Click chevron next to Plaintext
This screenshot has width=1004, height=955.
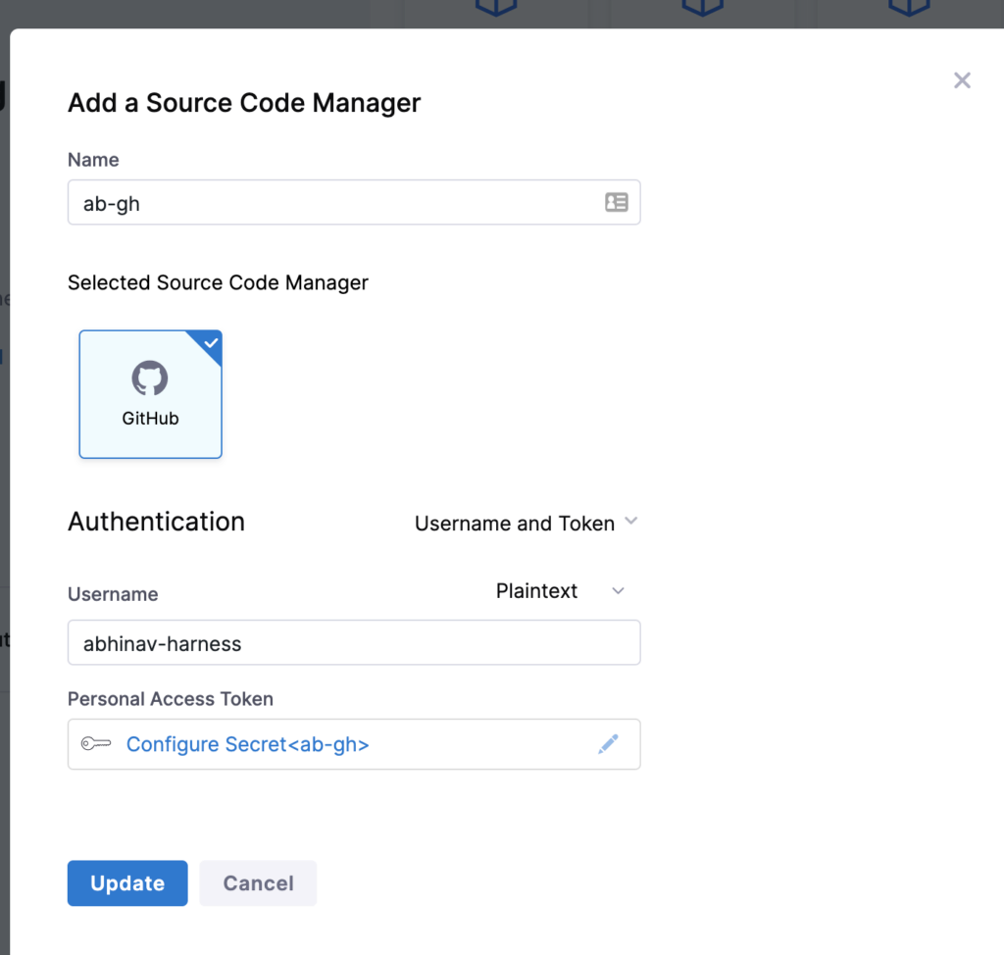(x=618, y=590)
